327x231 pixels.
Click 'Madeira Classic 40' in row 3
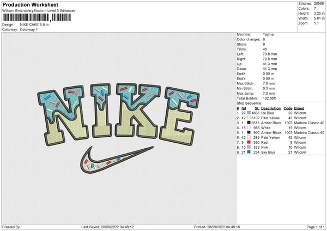pyautogui.click(x=309, y=123)
